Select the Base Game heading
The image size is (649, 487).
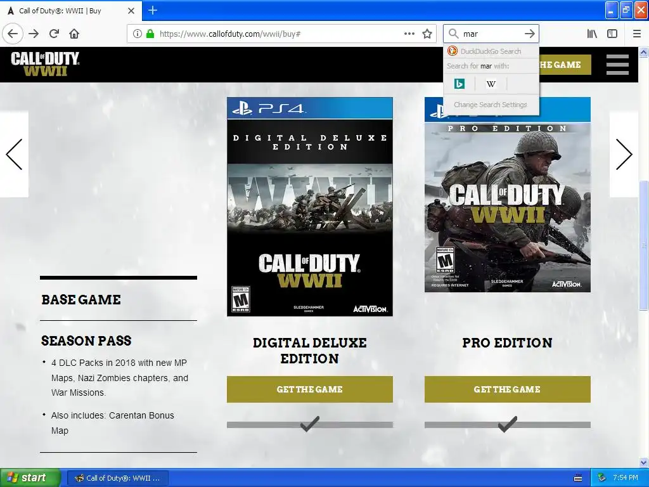pyautogui.click(x=81, y=299)
